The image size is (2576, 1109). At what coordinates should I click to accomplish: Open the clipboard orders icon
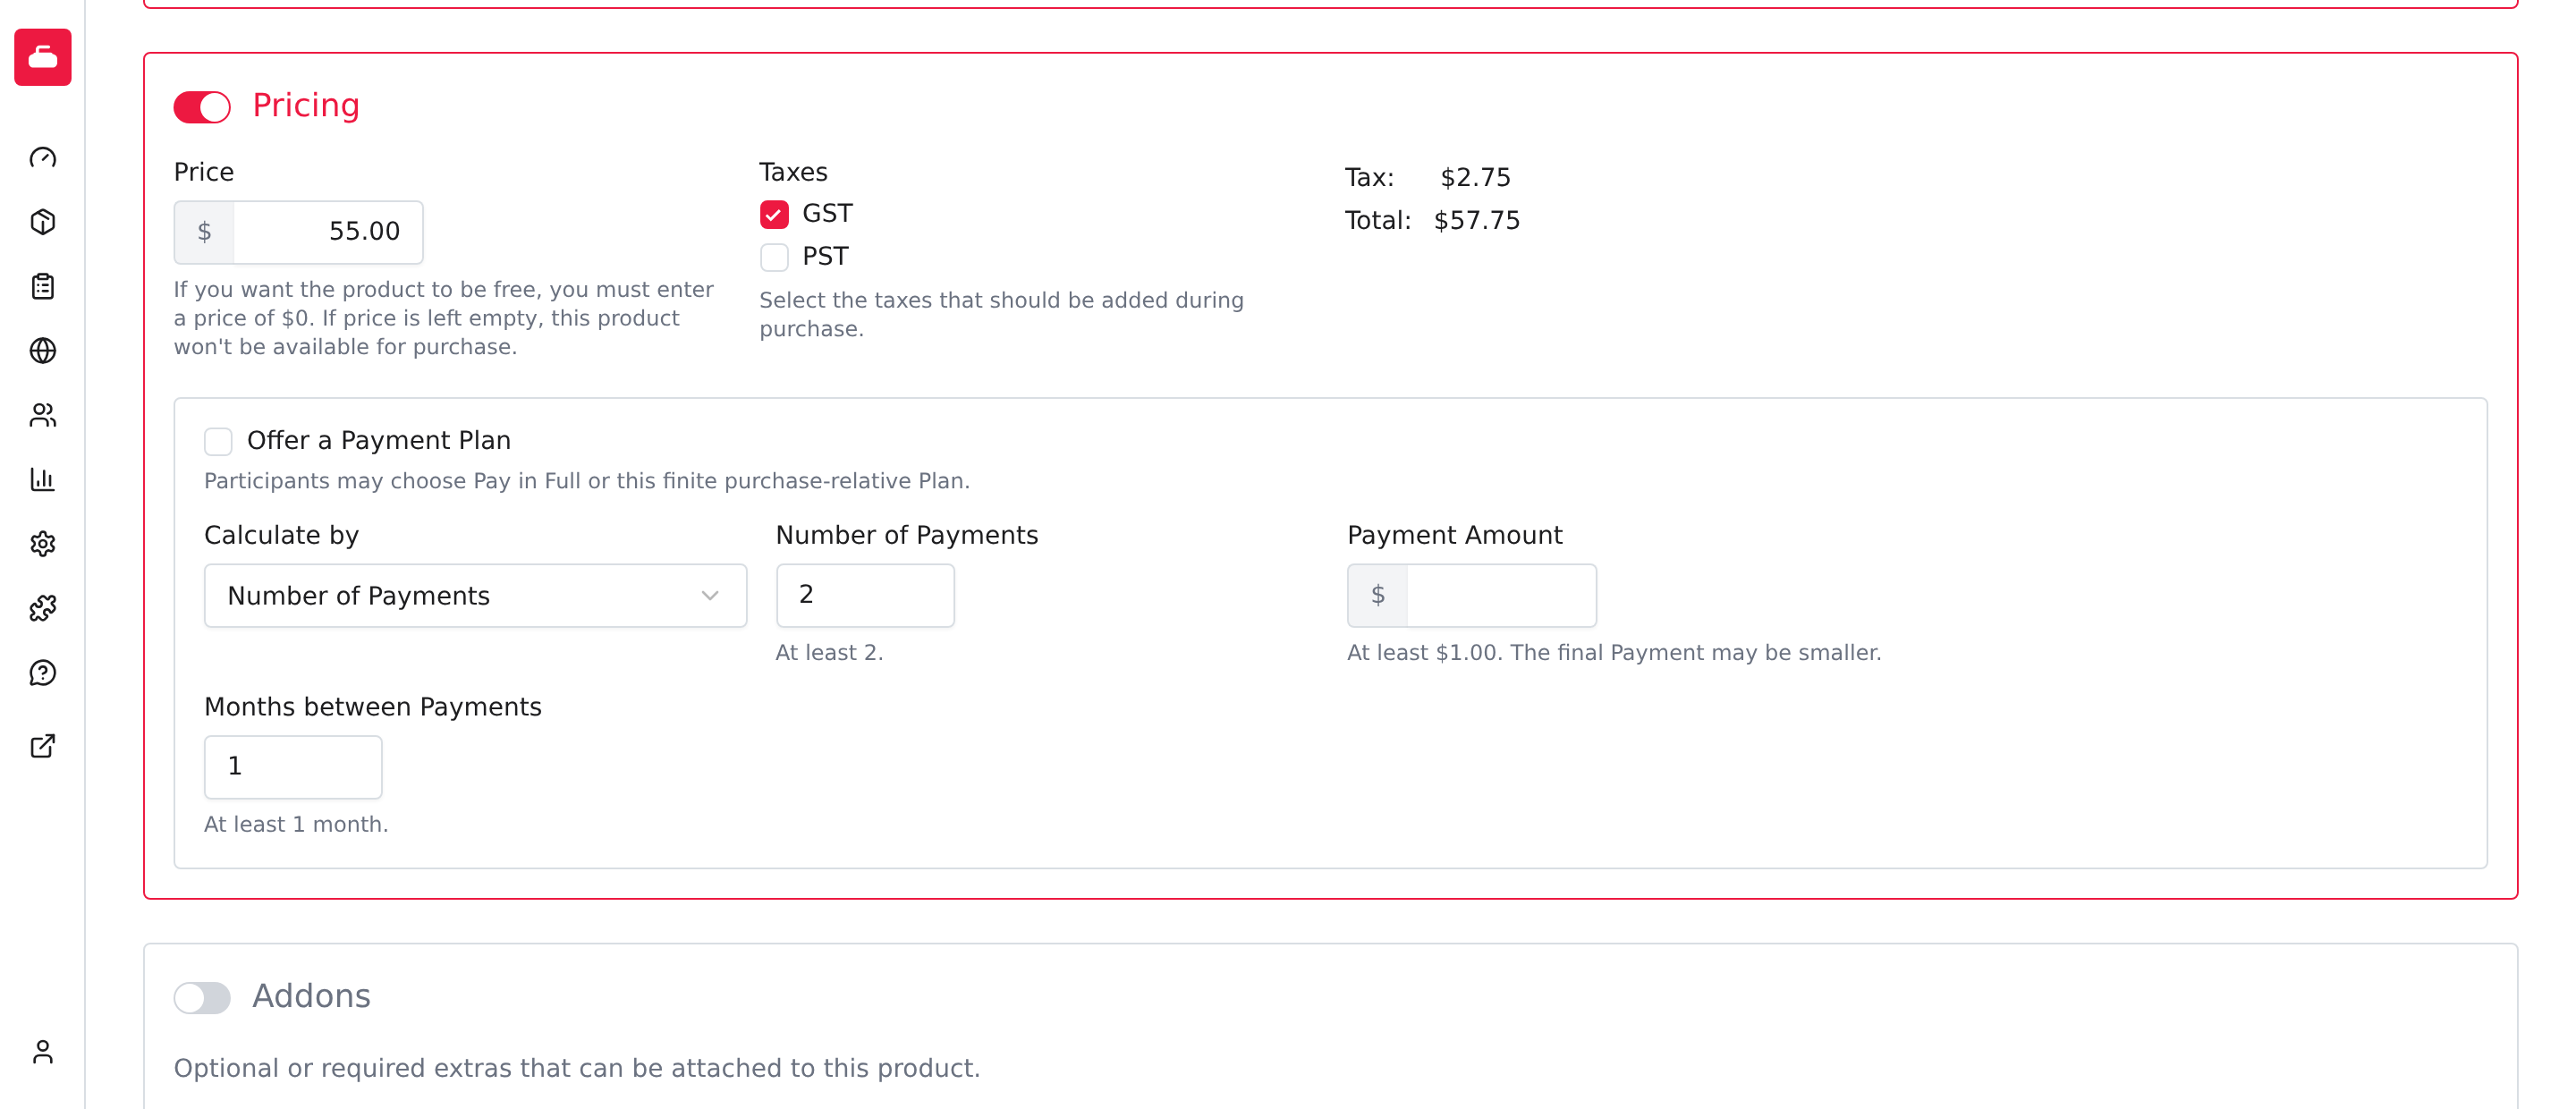coord(43,287)
